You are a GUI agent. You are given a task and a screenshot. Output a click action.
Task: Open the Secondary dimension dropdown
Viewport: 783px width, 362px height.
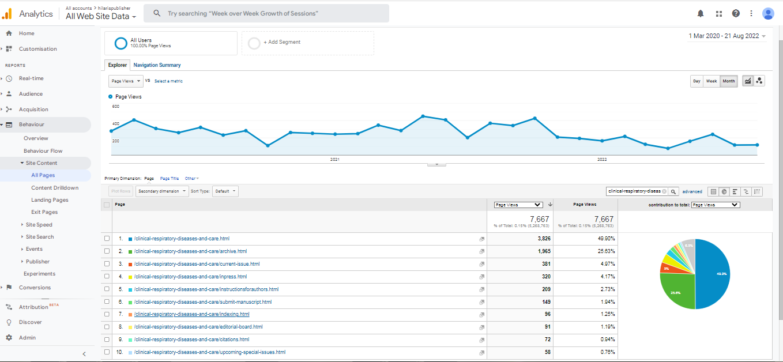[x=162, y=191]
